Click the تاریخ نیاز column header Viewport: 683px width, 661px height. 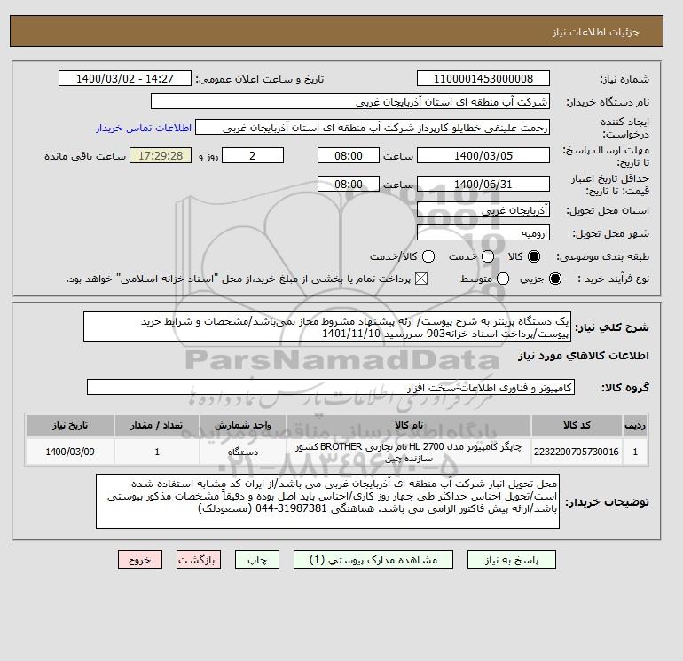tap(70, 425)
